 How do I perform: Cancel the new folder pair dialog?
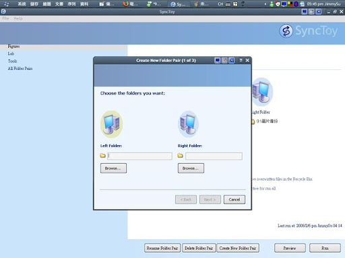click(x=234, y=200)
